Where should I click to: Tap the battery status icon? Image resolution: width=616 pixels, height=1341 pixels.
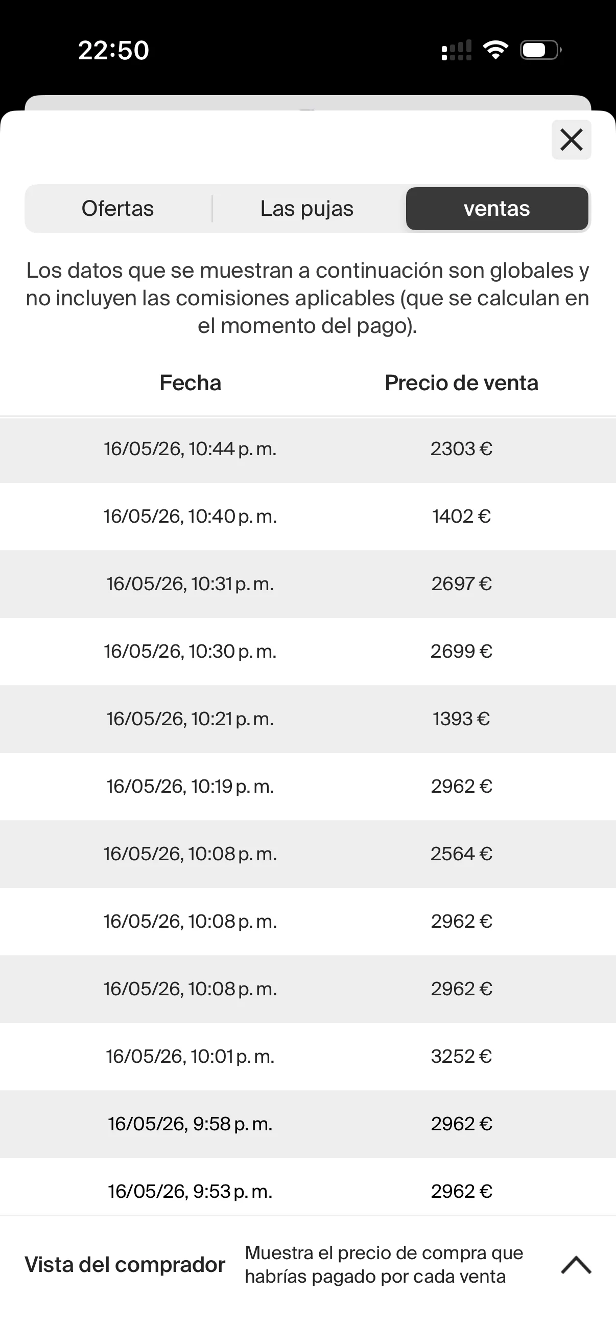(540, 50)
